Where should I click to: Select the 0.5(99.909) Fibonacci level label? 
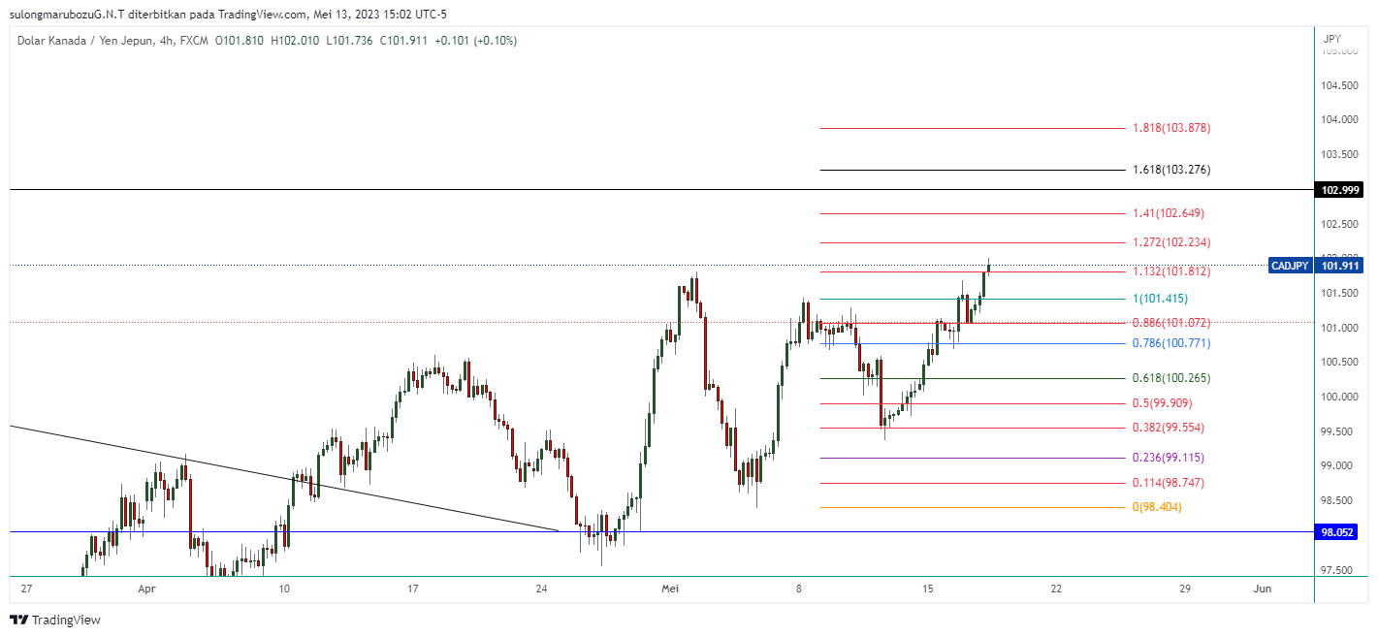pos(1167,403)
